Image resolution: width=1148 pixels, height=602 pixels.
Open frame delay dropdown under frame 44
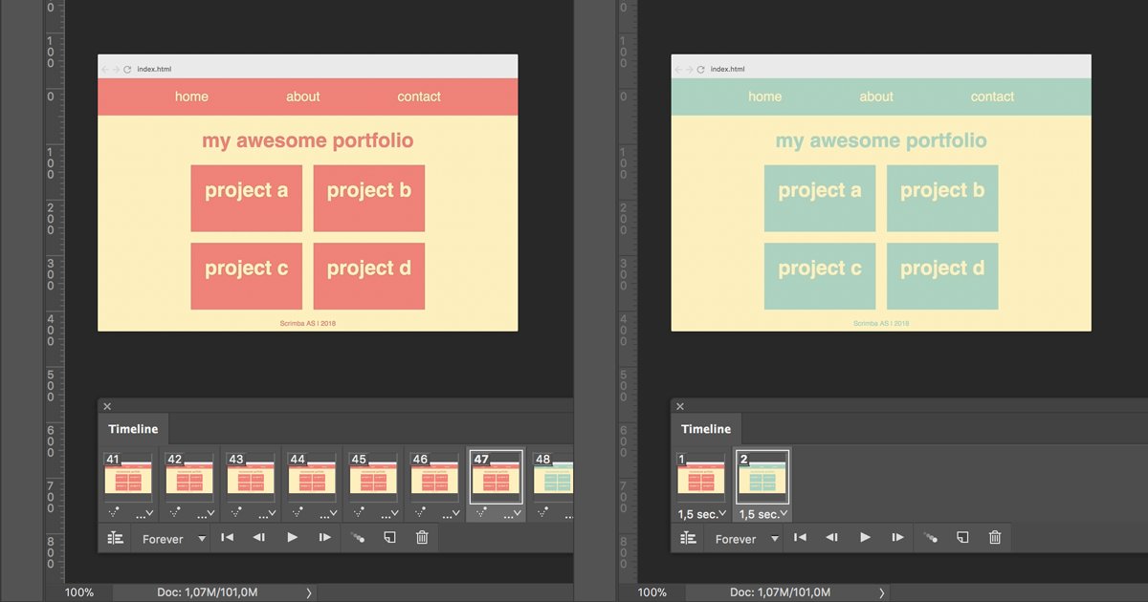(329, 514)
